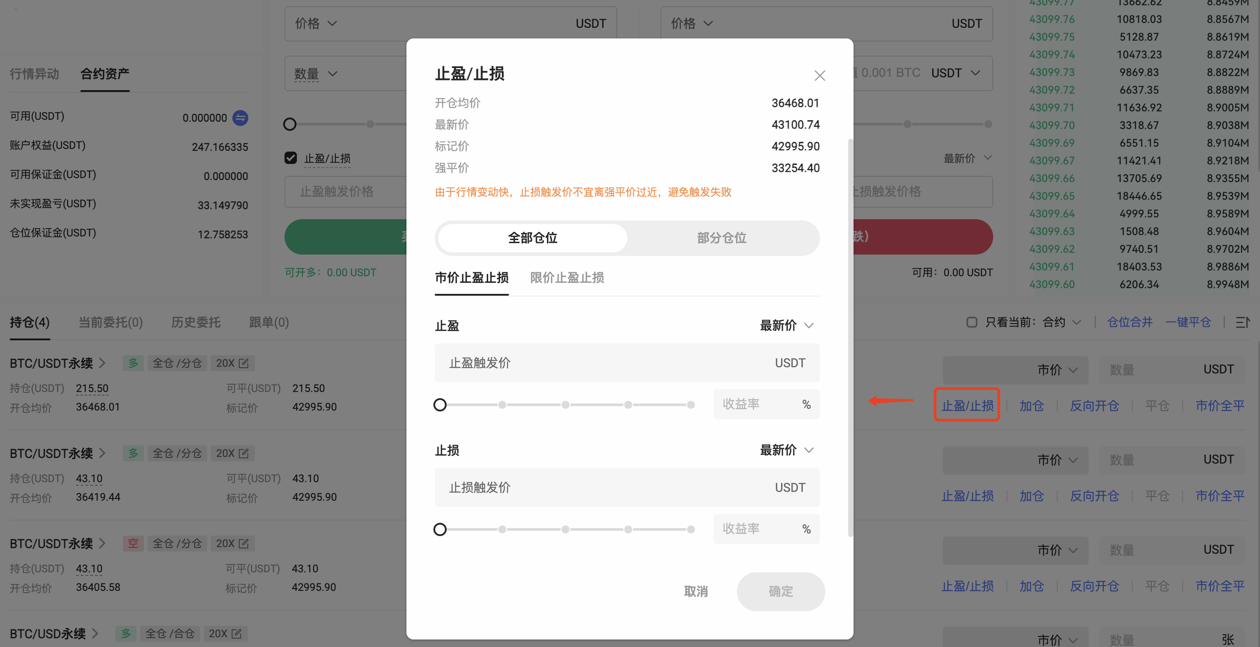This screenshot has width=1260, height=647.
Task: Edit leverage icon on first BTC/USDT position
Action: tap(243, 363)
